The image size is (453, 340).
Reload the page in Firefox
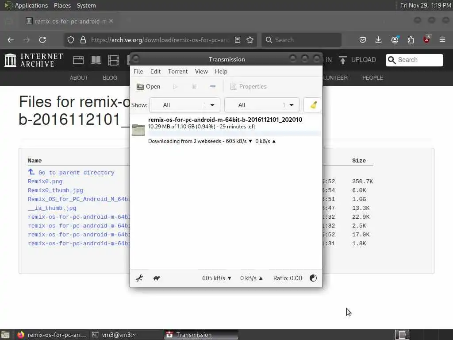[42, 40]
